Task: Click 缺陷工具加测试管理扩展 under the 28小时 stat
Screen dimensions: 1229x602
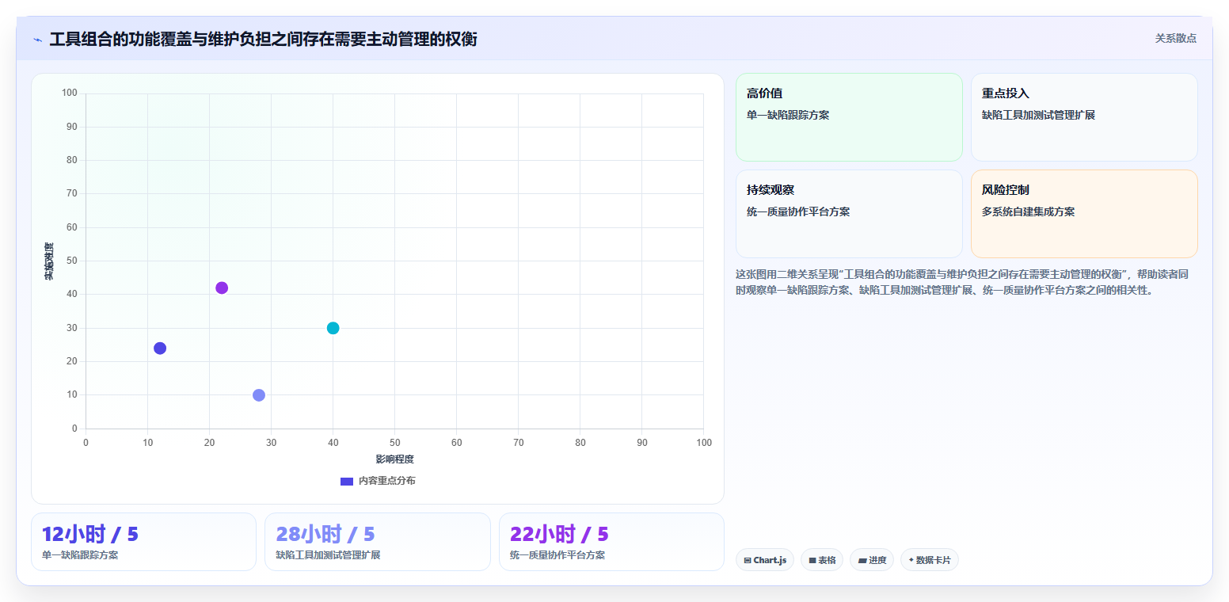Action: pos(328,555)
